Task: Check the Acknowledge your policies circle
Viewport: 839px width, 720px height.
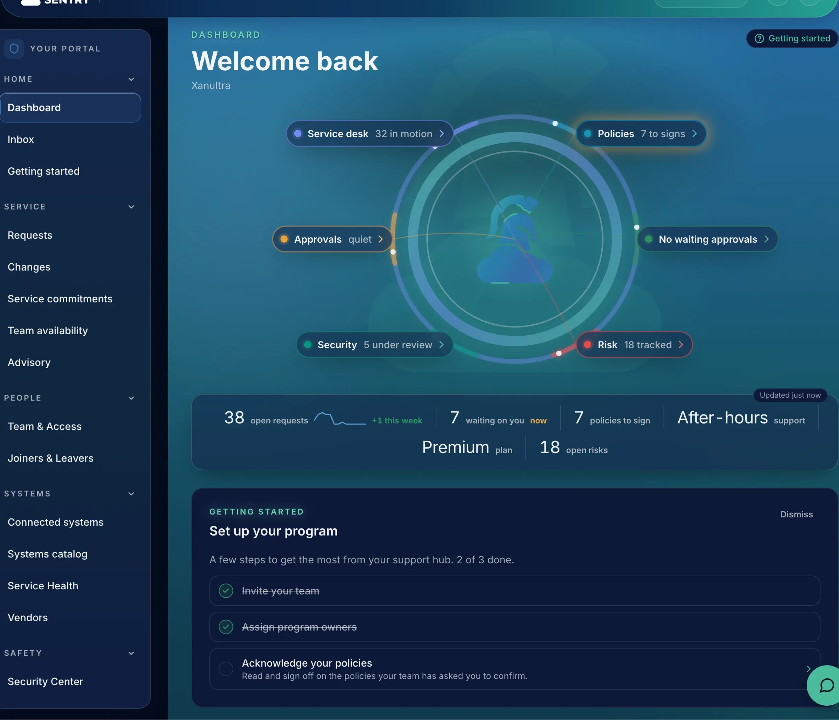Action: tap(226, 669)
